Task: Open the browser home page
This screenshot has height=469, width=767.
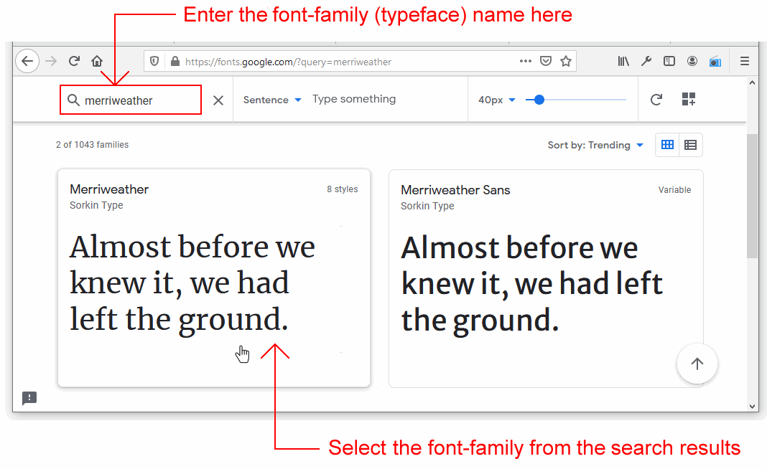Action: pos(97,61)
